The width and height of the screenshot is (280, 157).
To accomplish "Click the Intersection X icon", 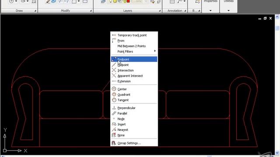I will coord(114,70).
